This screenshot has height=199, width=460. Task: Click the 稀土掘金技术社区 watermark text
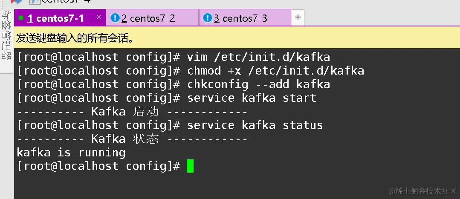pos(422,191)
